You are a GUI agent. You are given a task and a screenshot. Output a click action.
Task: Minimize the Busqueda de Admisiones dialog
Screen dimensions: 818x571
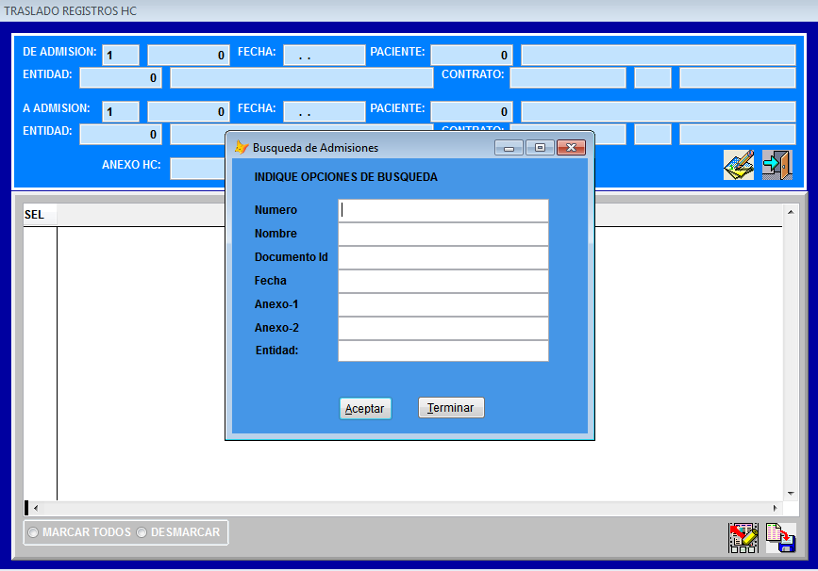pos(509,148)
